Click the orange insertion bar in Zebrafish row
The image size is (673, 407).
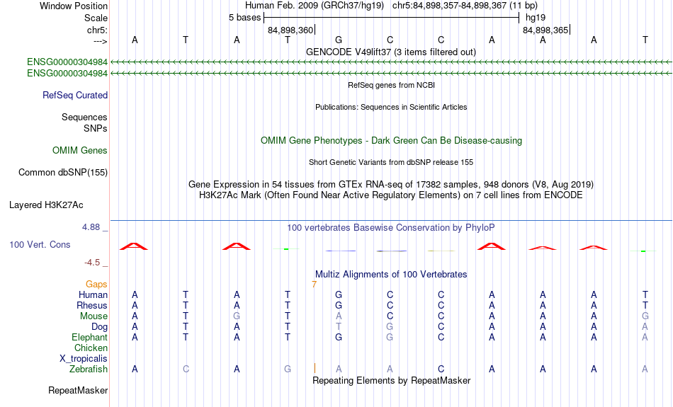pos(315,368)
